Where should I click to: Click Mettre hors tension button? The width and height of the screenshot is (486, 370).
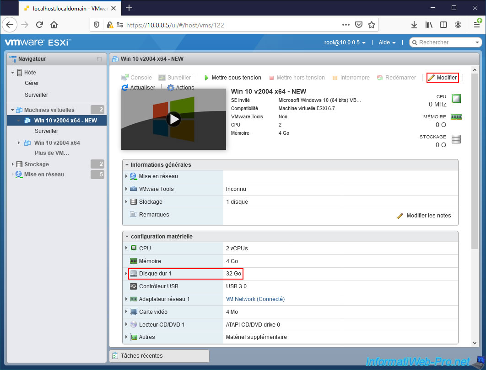tap(297, 77)
